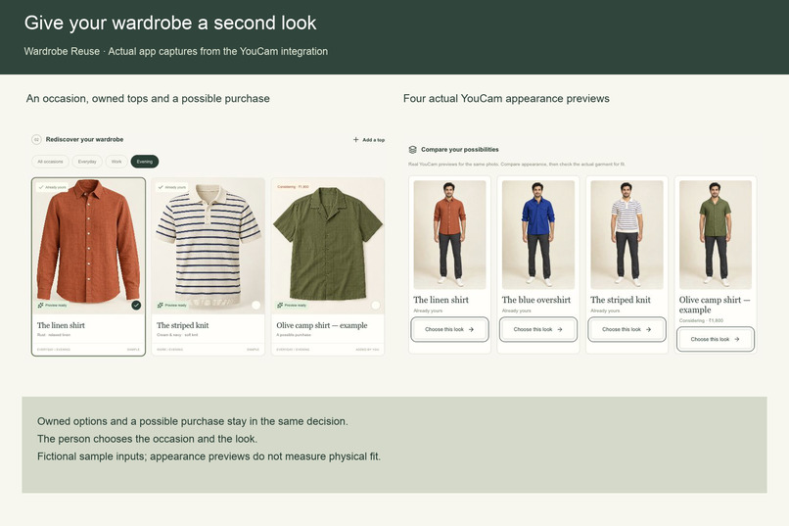The image size is (789, 526).
Task: Open the model preview wearing the olive camp shirt
Action: point(716,234)
